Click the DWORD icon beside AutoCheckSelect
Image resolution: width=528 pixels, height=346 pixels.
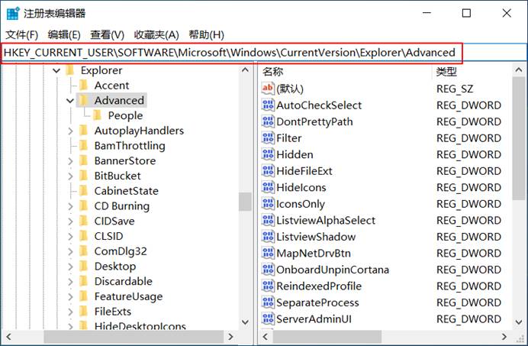click(x=267, y=105)
